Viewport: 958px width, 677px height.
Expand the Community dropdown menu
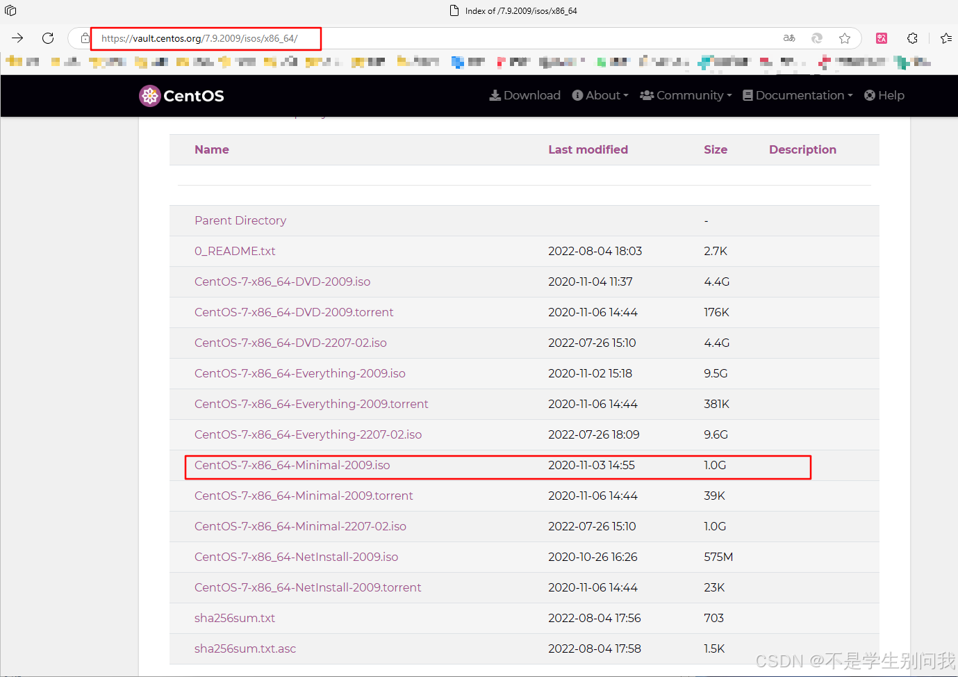click(686, 95)
